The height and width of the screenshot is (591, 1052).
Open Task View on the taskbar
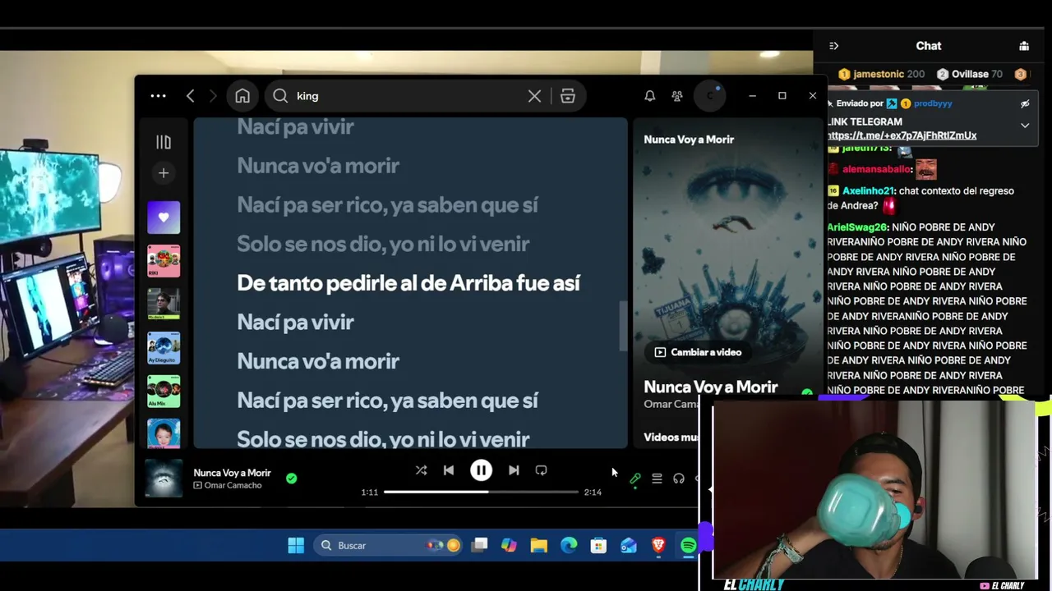point(480,545)
